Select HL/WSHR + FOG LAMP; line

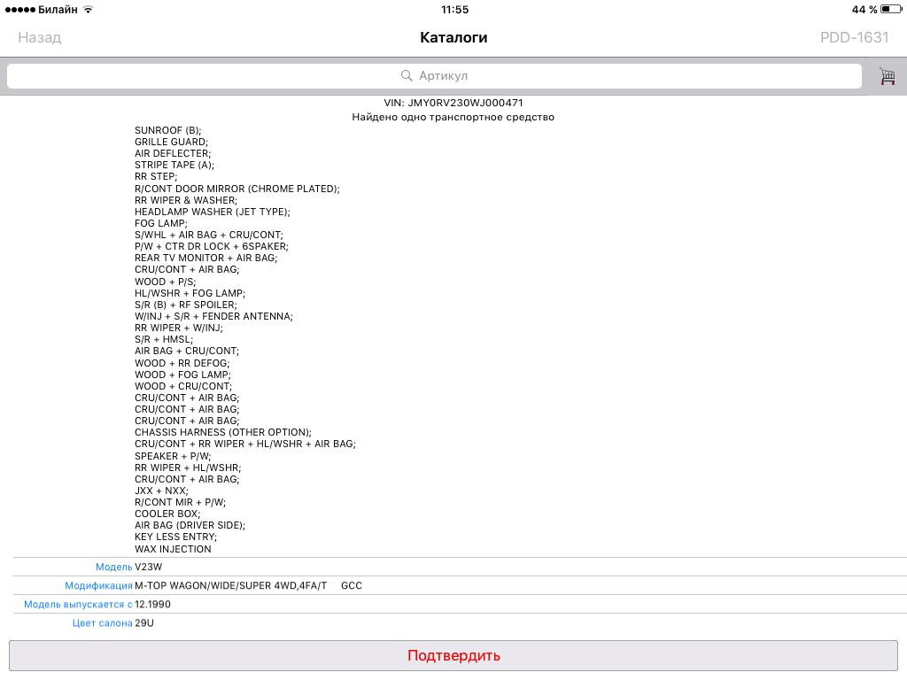click(x=190, y=294)
